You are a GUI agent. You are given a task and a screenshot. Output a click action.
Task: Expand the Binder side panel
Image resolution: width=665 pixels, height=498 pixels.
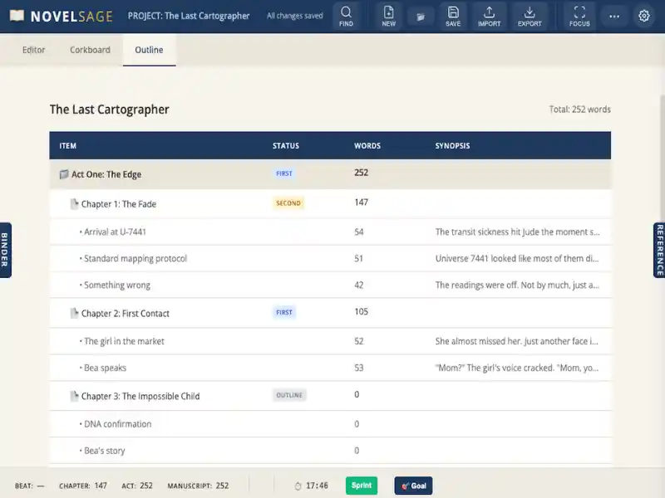pyautogui.click(x=5, y=250)
